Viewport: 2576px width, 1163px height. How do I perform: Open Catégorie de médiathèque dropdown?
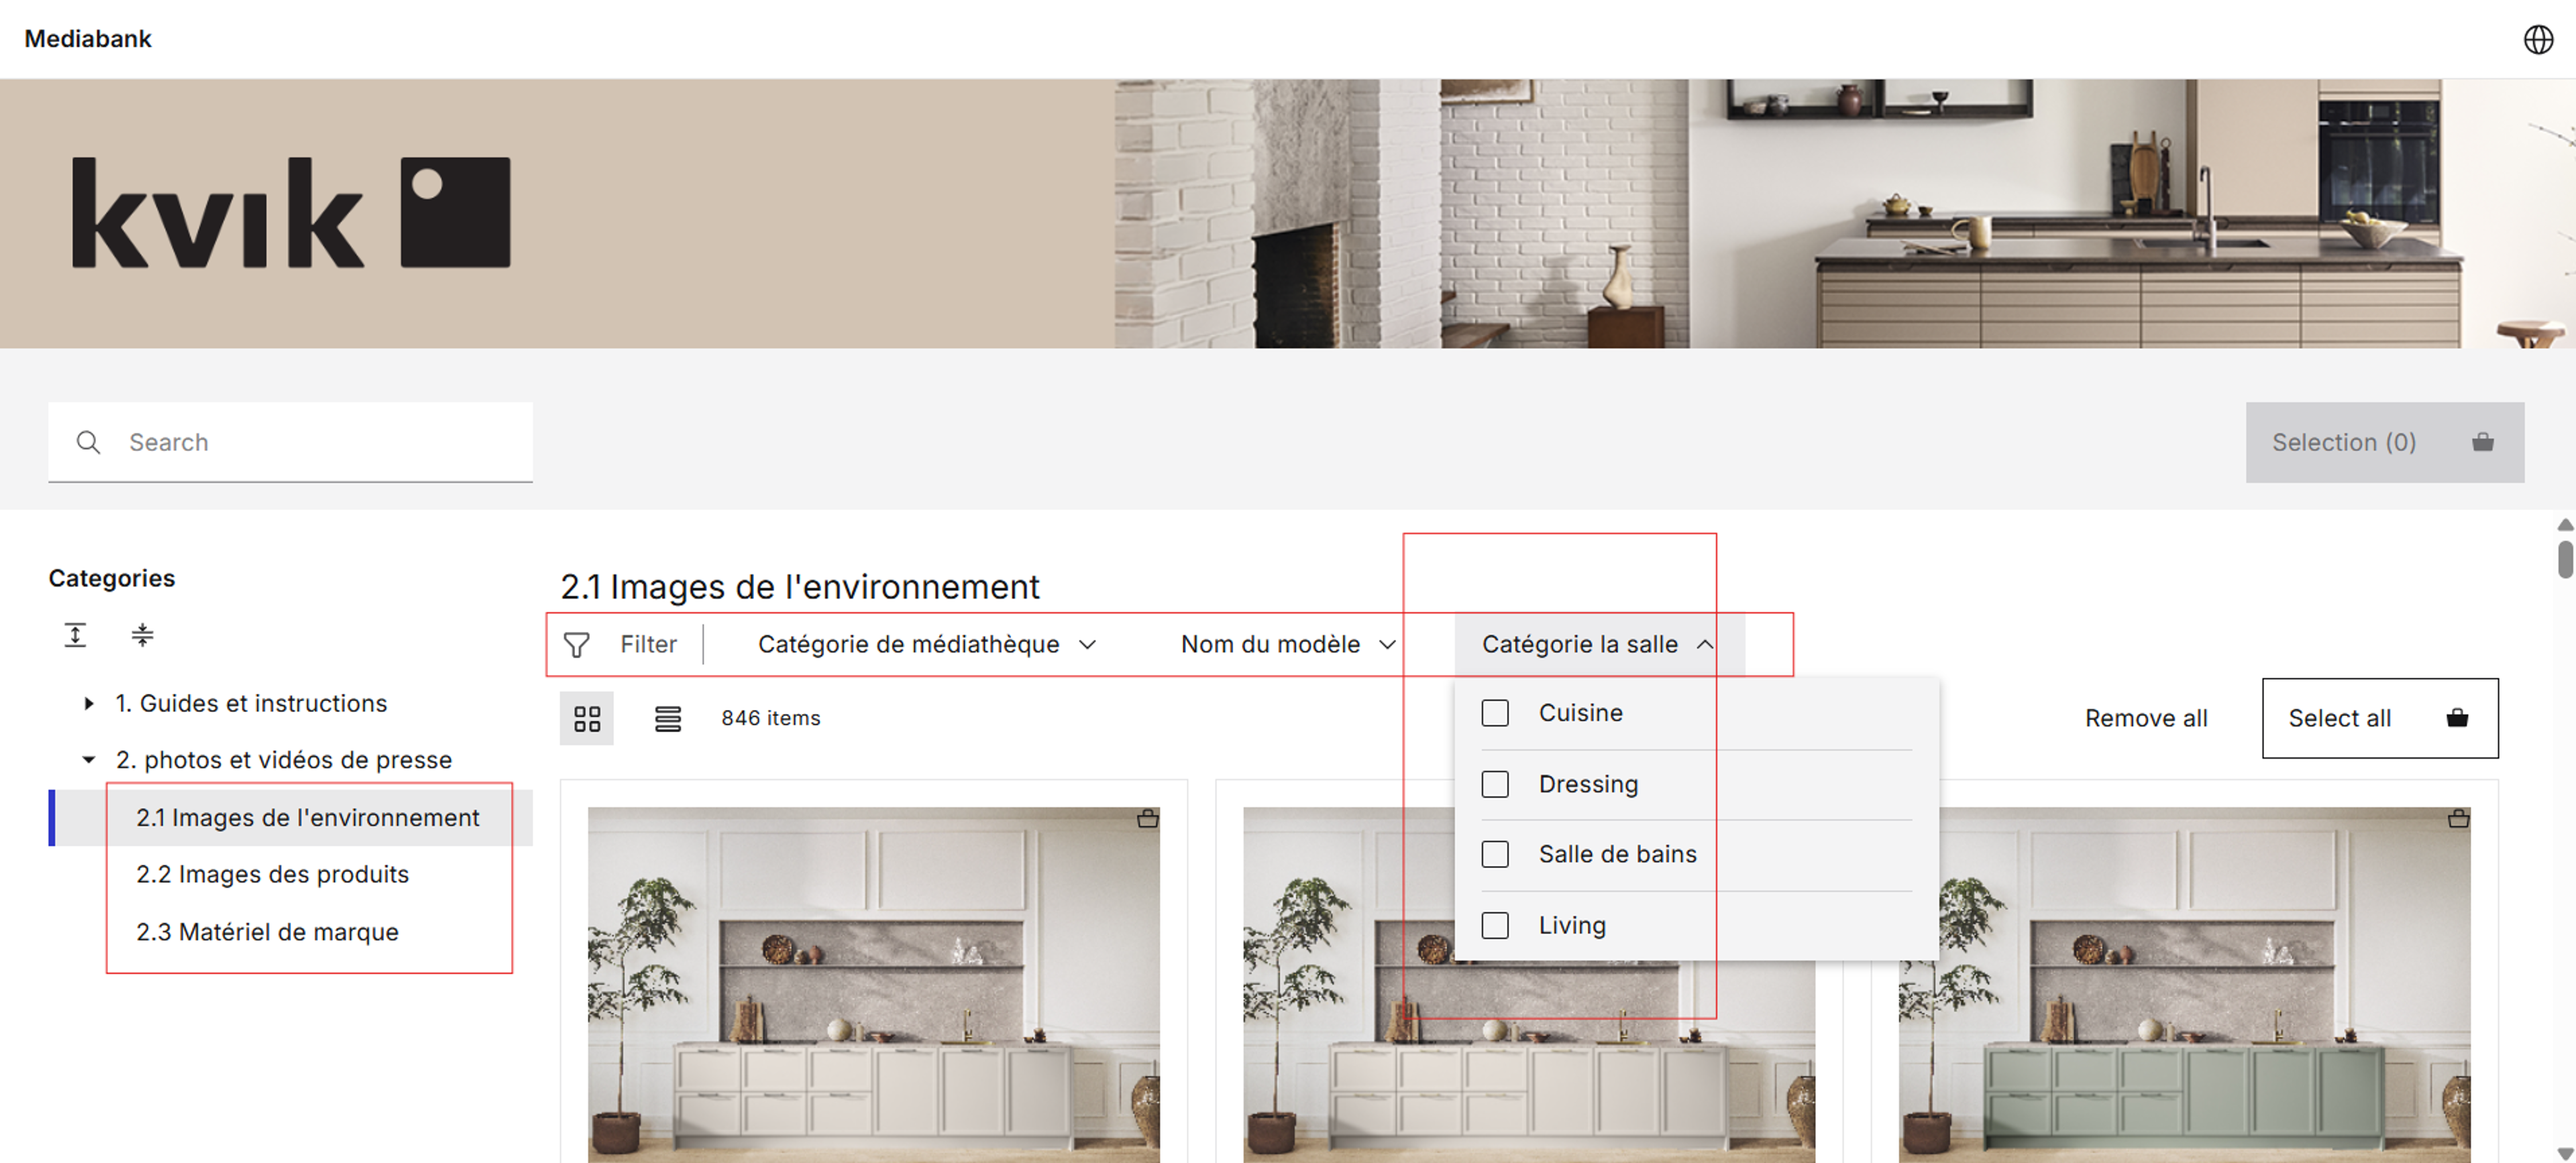(x=926, y=644)
